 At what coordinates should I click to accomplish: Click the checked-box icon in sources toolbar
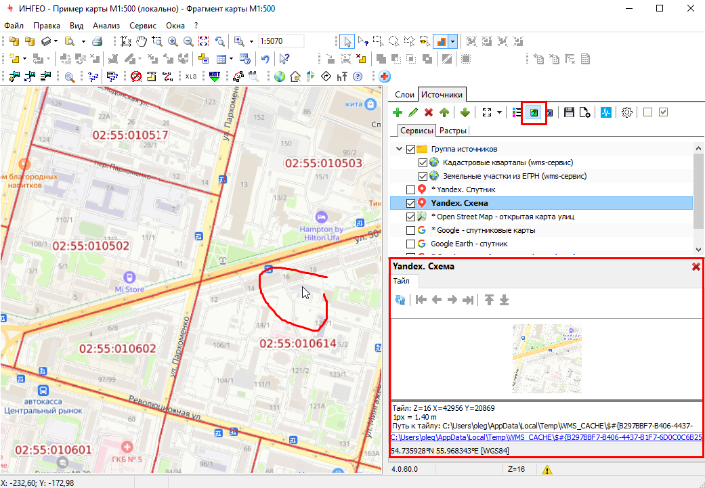(663, 112)
